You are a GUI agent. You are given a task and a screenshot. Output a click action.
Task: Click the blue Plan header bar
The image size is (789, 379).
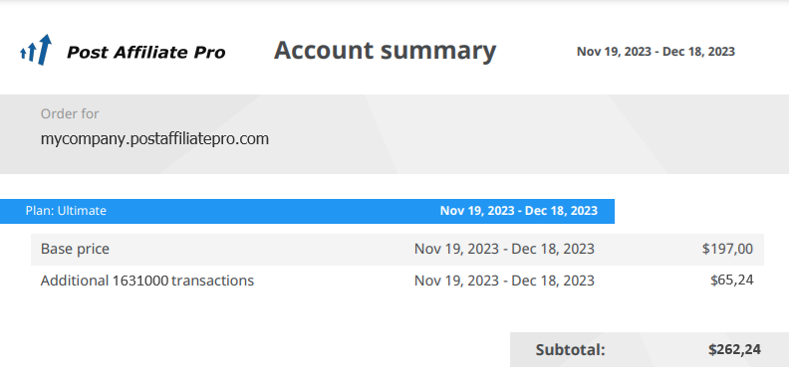click(x=307, y=211)
